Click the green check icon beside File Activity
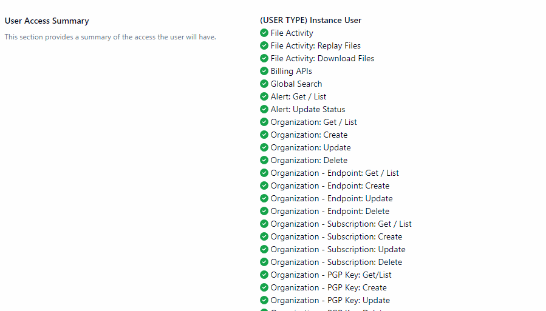 pos(264,33)
